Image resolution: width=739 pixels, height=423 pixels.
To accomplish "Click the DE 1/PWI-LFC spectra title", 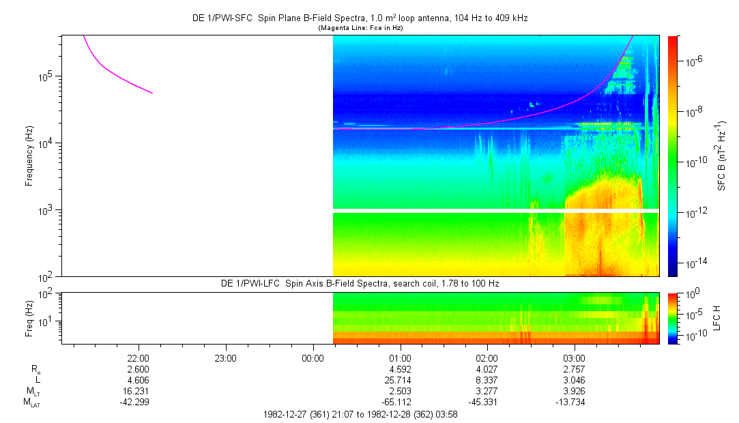I will point(360,284).
